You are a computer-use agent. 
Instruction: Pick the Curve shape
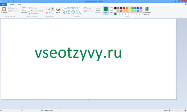click(66, 8)
